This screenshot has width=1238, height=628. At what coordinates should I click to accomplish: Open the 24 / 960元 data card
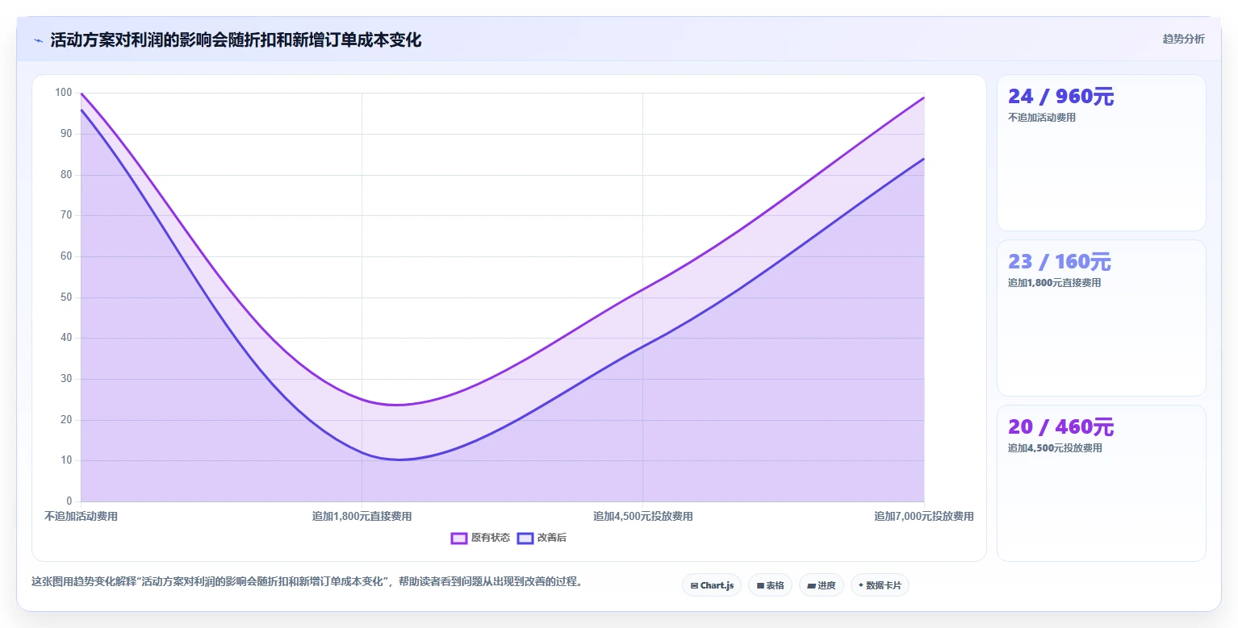coord(1101,153)
